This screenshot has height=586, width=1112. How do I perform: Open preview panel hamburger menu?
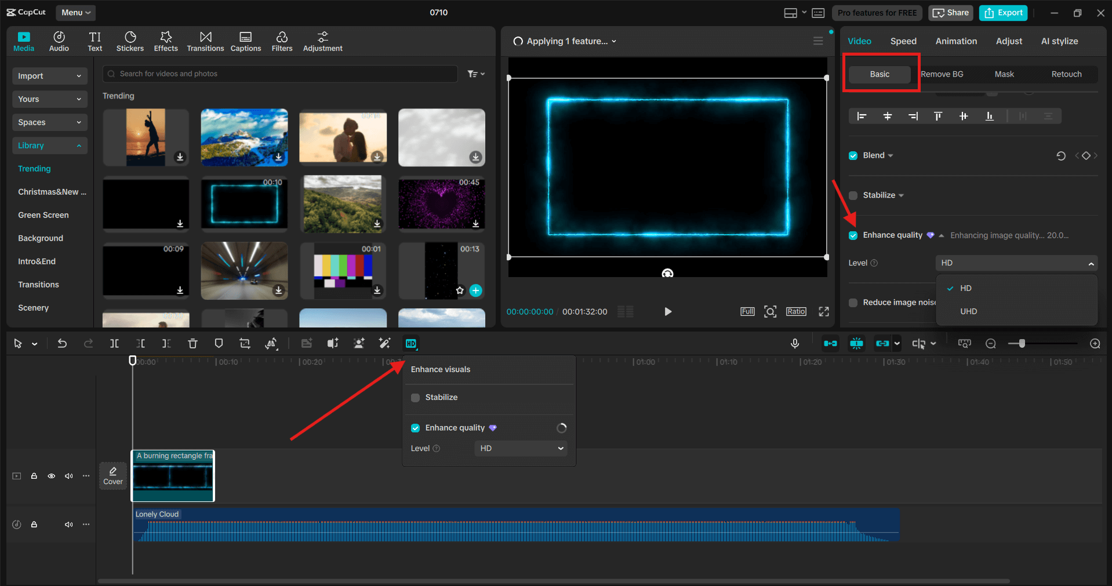(818, 41)
